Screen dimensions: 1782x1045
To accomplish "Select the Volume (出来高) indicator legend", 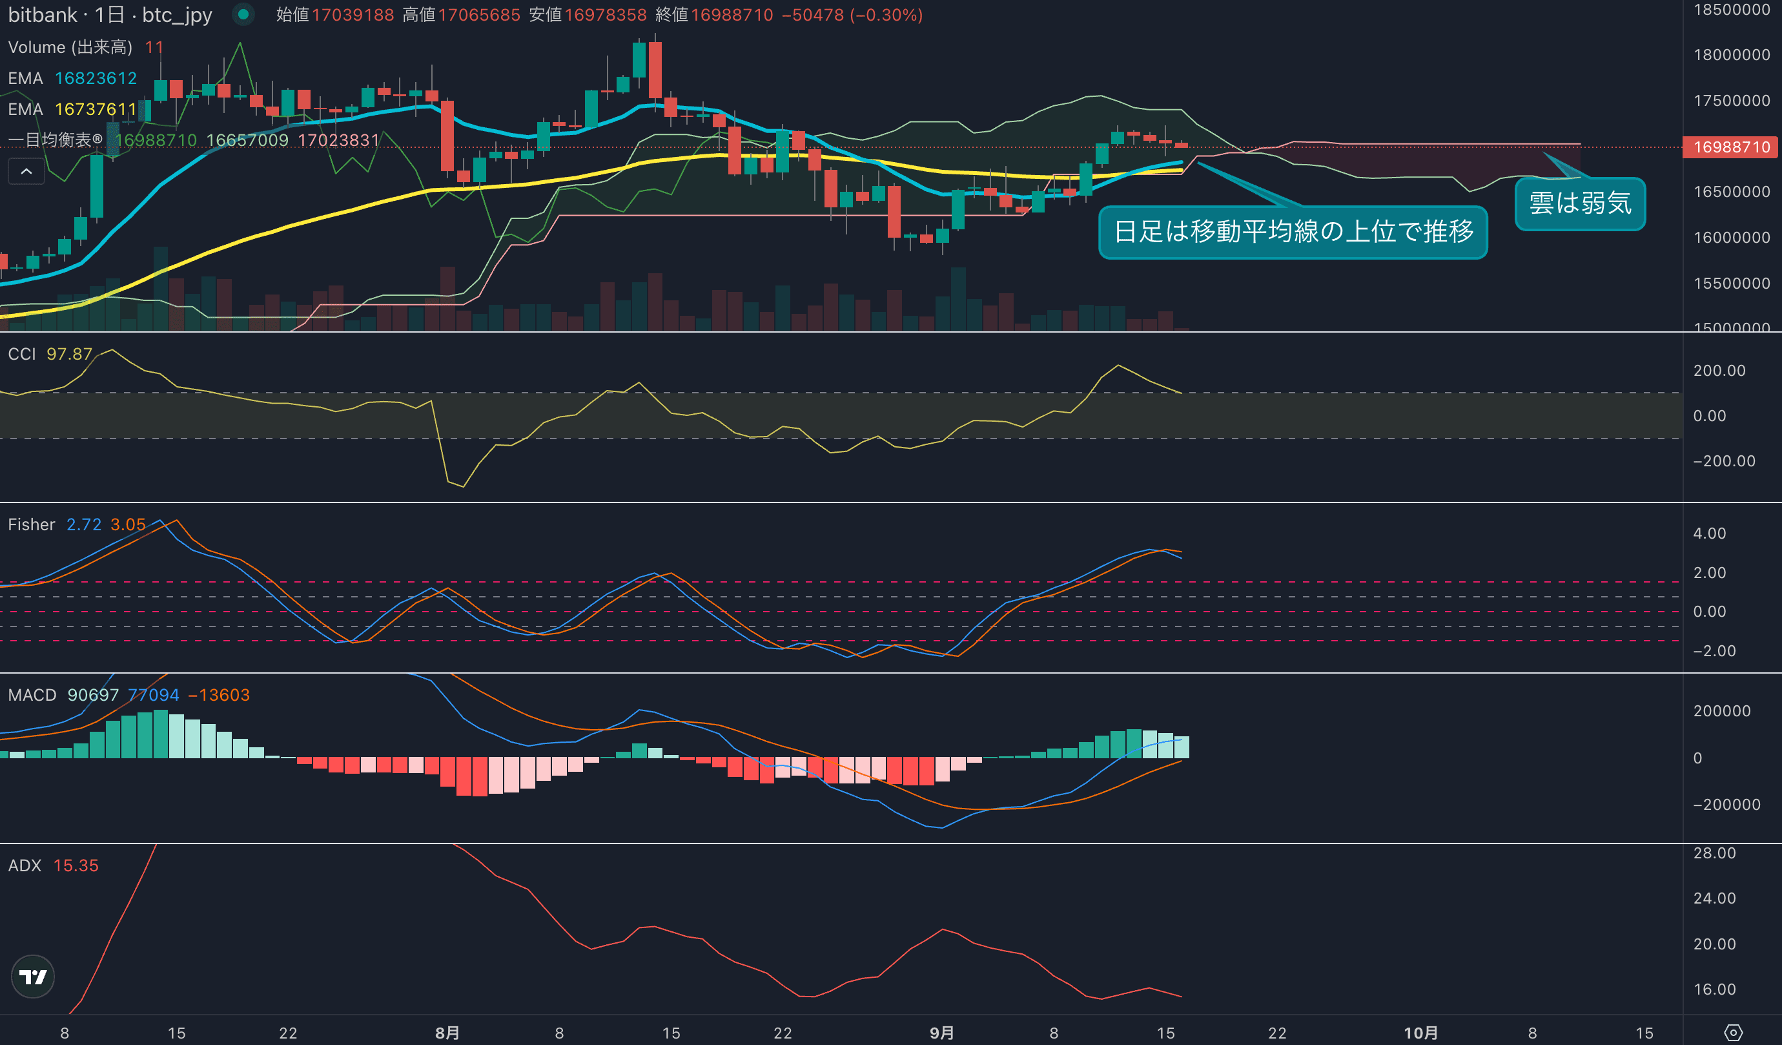I will click(x=70, y=47).
